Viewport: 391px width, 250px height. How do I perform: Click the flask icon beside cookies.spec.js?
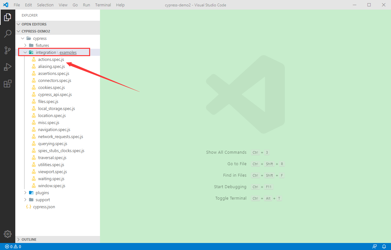[33, 88]
